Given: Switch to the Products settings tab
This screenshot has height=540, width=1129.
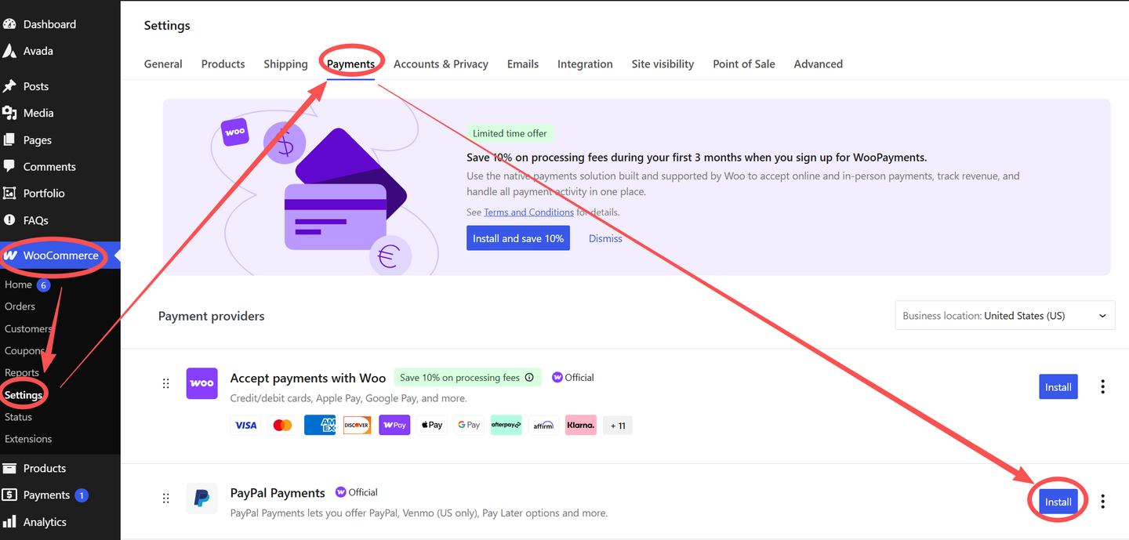Looking at the screenshot, I should pyautogui.click(x=223, y=64).
